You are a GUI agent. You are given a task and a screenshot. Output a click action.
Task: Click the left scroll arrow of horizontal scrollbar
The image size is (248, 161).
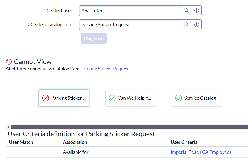click(x=8, y=127)
